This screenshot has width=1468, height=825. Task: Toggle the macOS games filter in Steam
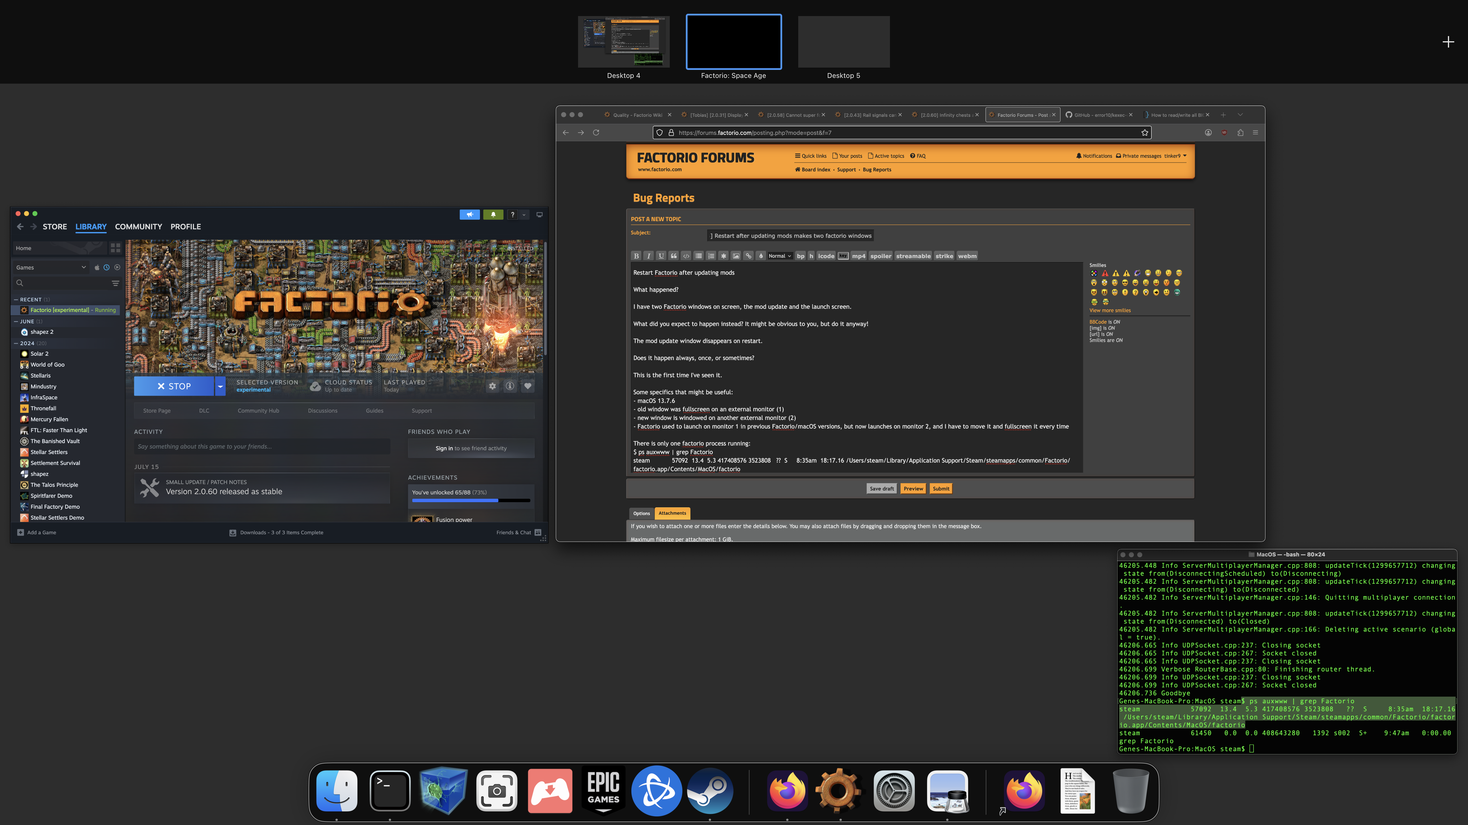click(x=97, y=268)
